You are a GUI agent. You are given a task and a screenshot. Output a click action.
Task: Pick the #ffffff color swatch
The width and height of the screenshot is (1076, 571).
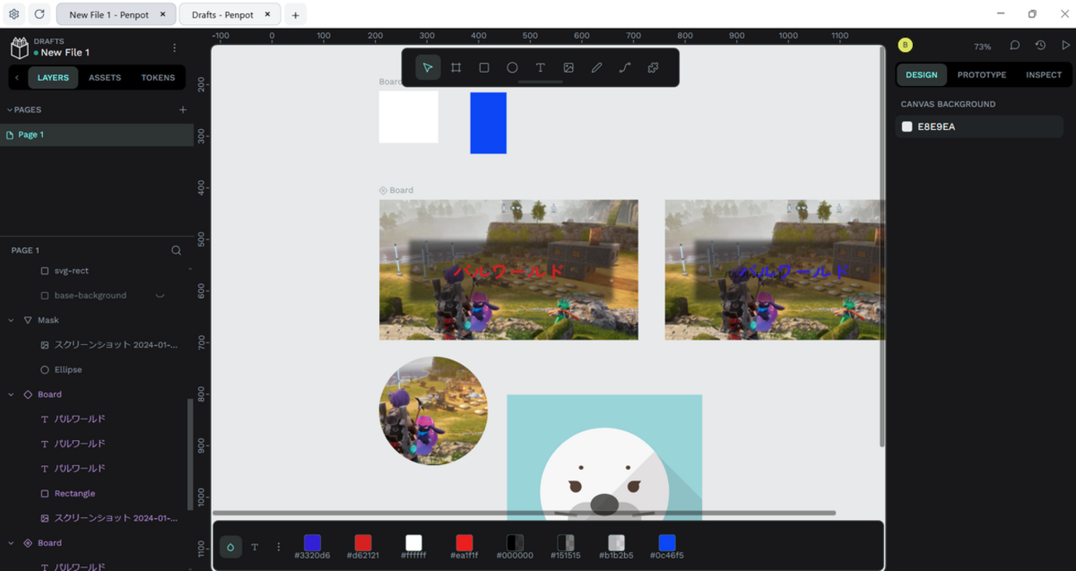[x=414, y=543]
